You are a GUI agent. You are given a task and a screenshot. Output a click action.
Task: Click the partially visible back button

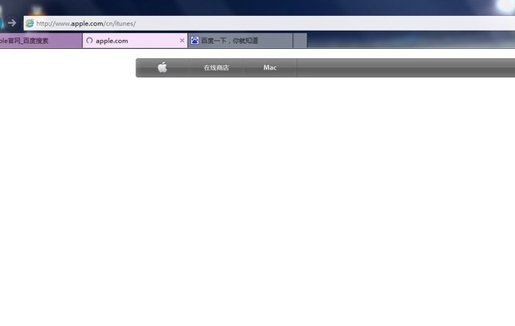coord(2,23)
